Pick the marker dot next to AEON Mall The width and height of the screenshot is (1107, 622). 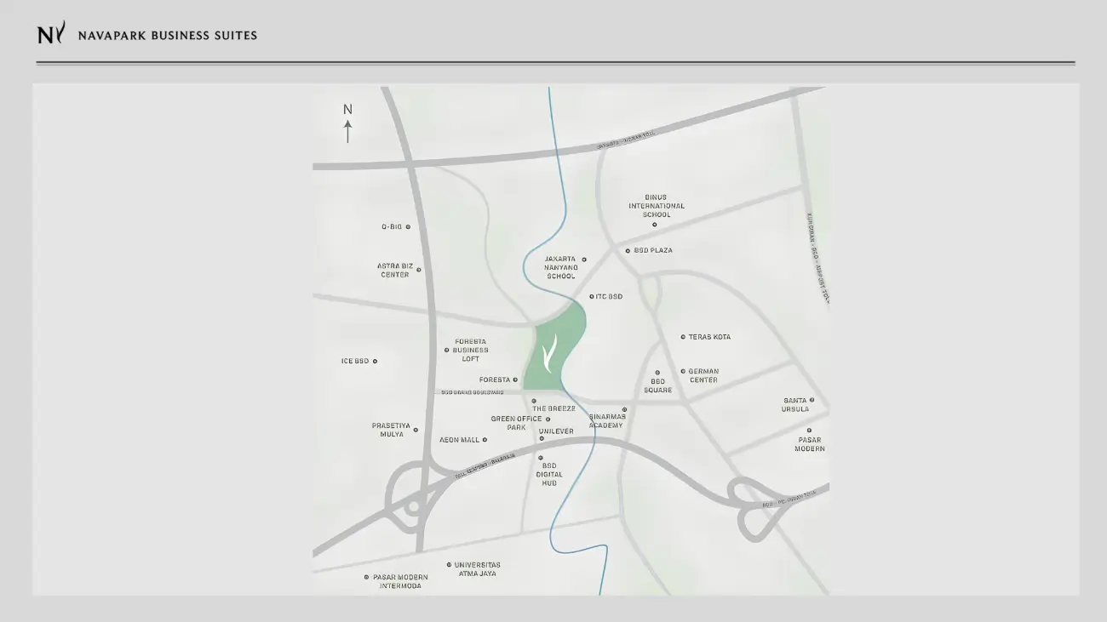pyautogui.click(x=485, y=440)
